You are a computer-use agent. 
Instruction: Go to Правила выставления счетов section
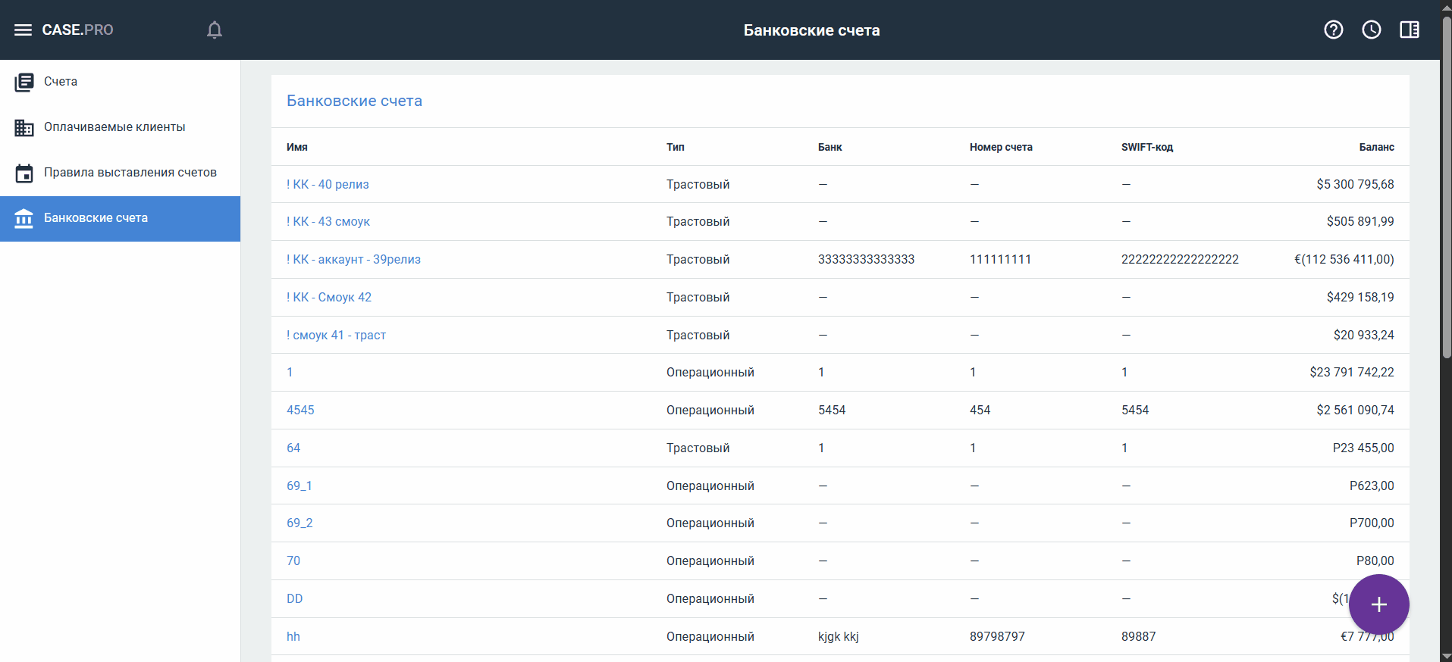pyautogui.click(x=130, y=173)
